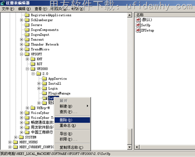Click the ZFSetup string value icon

(x=138, y=30)
